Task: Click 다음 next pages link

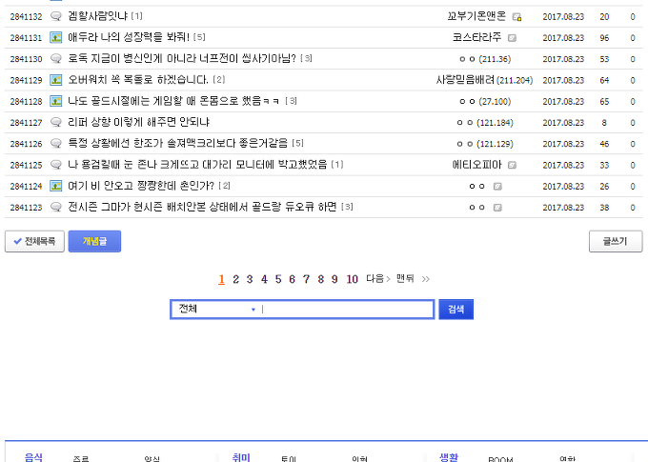Action: [378, 279]
